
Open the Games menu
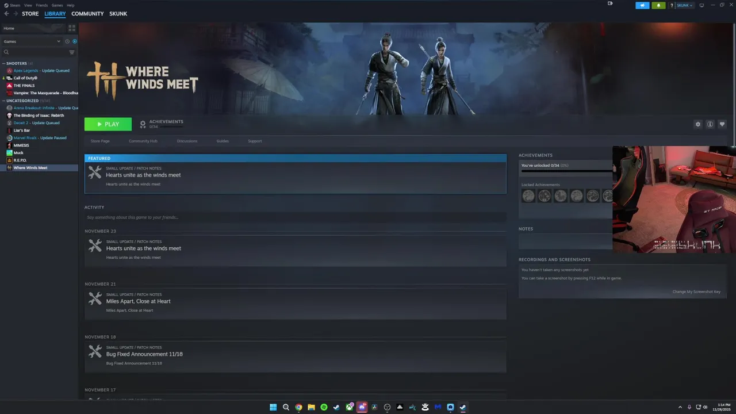[x=57, y=5]
